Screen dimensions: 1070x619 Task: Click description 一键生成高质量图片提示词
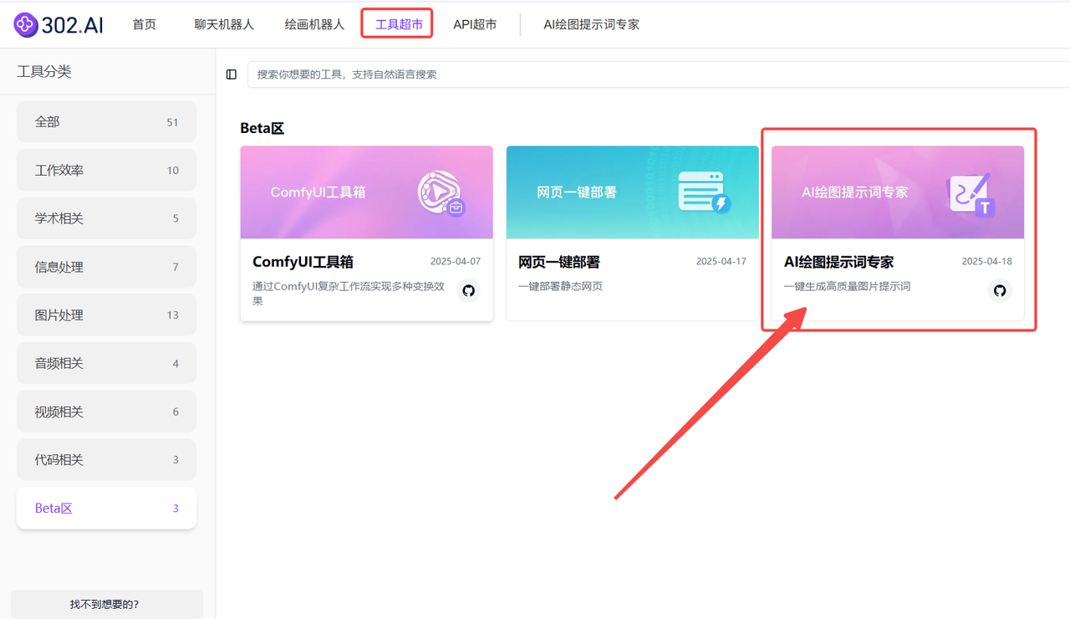(847, 286)
